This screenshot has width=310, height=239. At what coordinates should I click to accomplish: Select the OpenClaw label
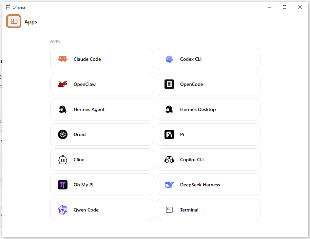(x=84, y=84)
